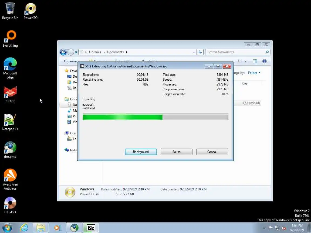Screen dimensions: 311x233
Task: Click Libraries in the address breadcrumb
Action: [x=95, y=52]
